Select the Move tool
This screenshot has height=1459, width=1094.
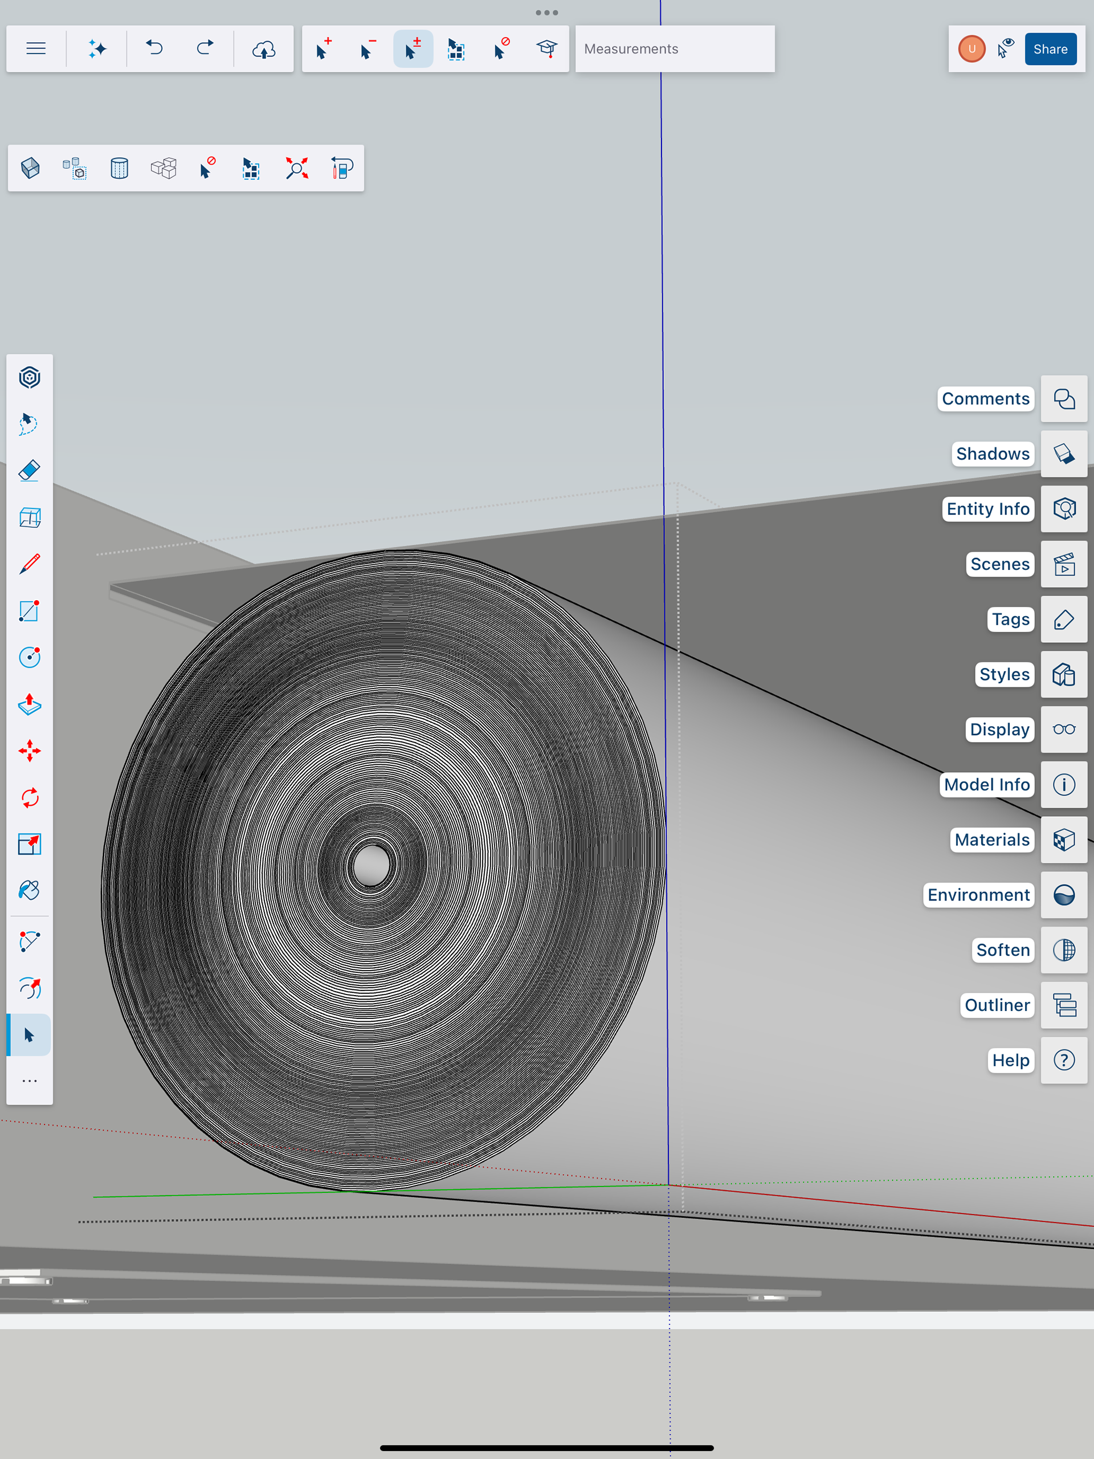pos(29,751)
